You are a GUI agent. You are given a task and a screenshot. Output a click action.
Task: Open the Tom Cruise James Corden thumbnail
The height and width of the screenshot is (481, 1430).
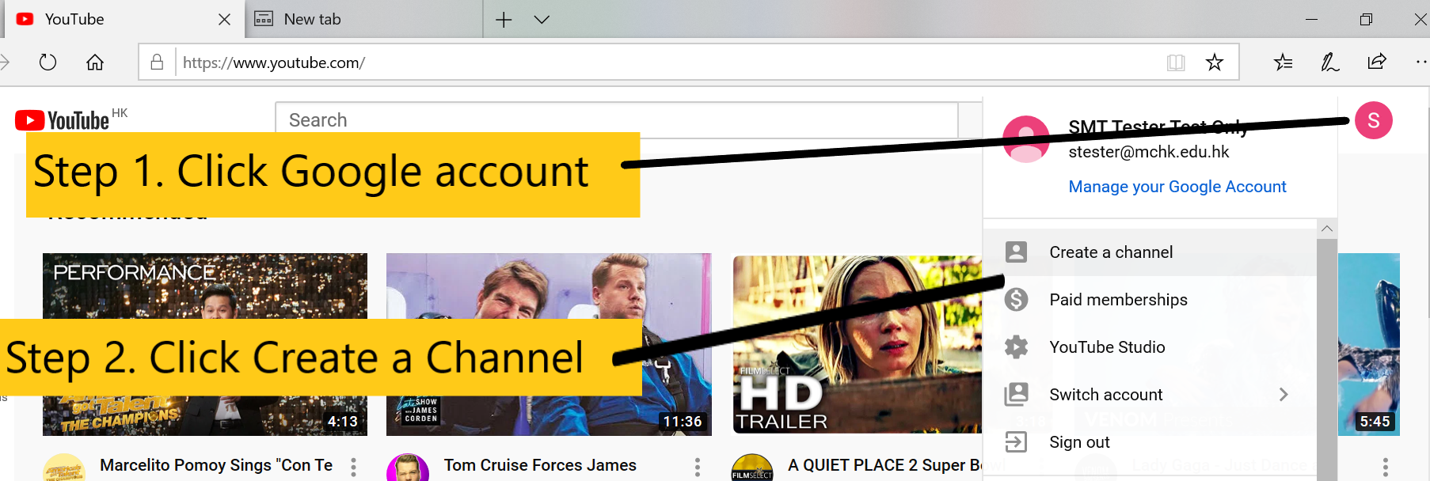(549, 344)
